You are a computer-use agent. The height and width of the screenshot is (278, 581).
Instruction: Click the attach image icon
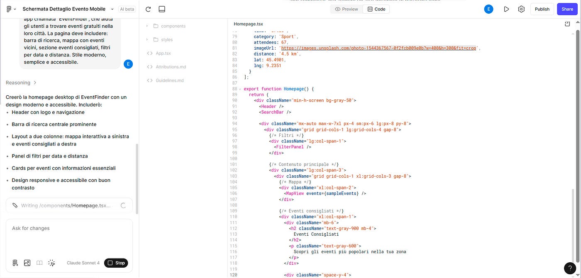point(27,263)
